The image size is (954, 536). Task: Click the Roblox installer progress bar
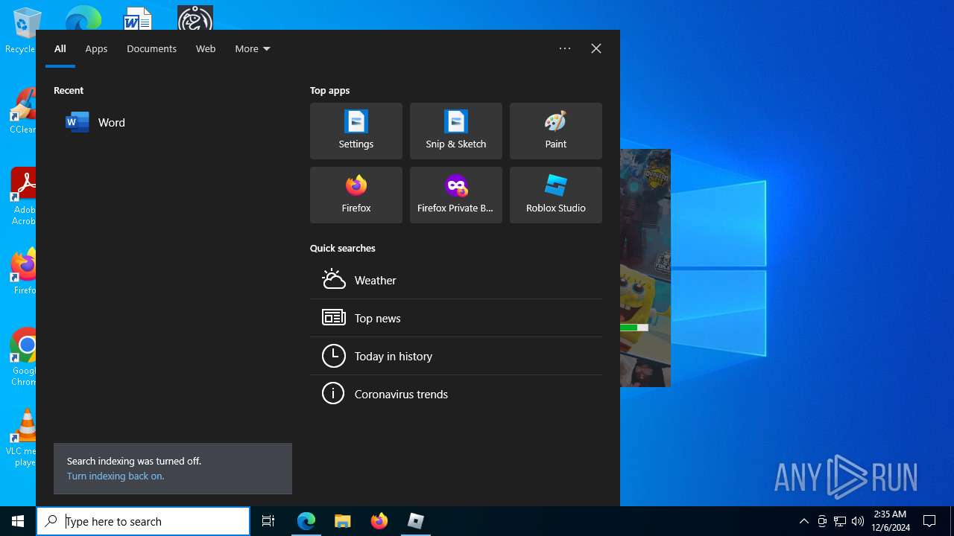click(x=634, y=328)
